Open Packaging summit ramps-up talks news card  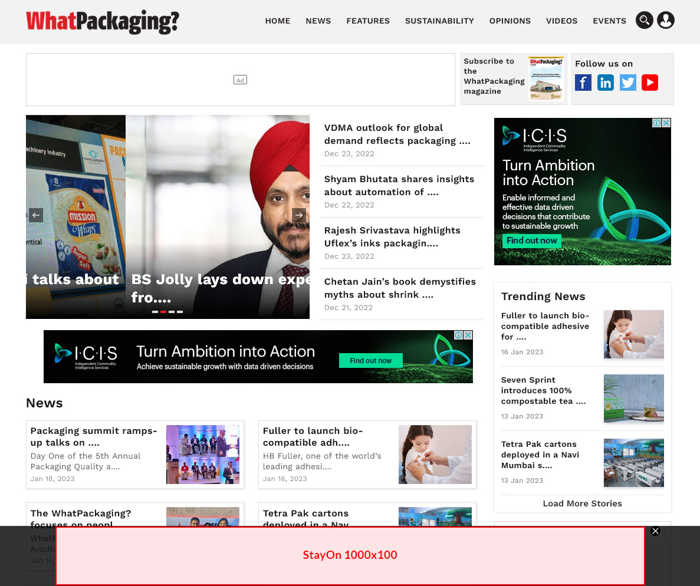click(x=135, y=455)
